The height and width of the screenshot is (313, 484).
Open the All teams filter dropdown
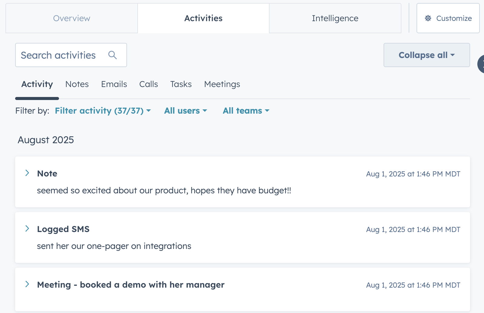[x=246, y=111]
